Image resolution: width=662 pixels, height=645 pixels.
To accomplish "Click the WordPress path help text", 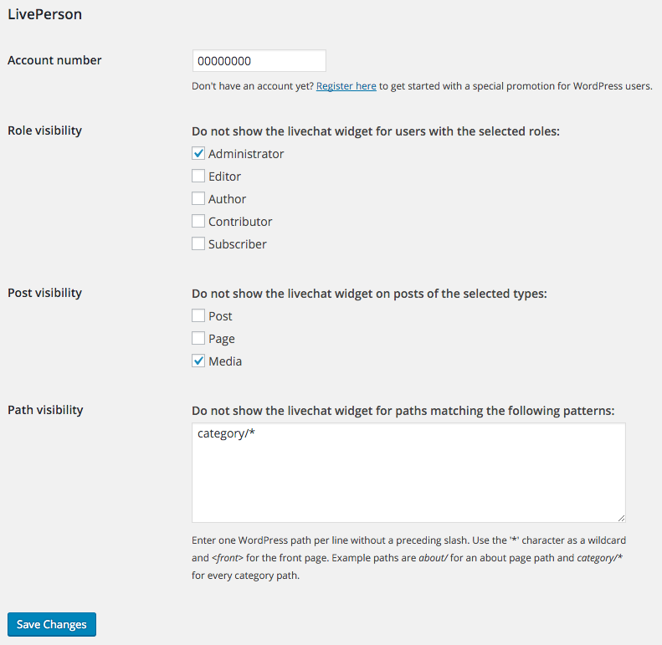I will 408,558.
